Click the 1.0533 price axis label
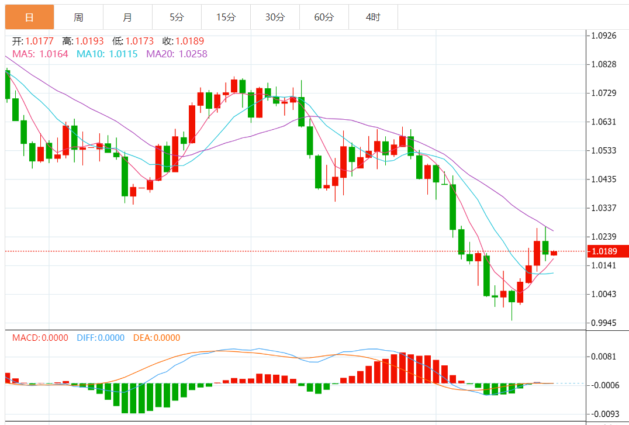This screenshot has width=629, height=425. pyautogui.click(x=604, y=150)
